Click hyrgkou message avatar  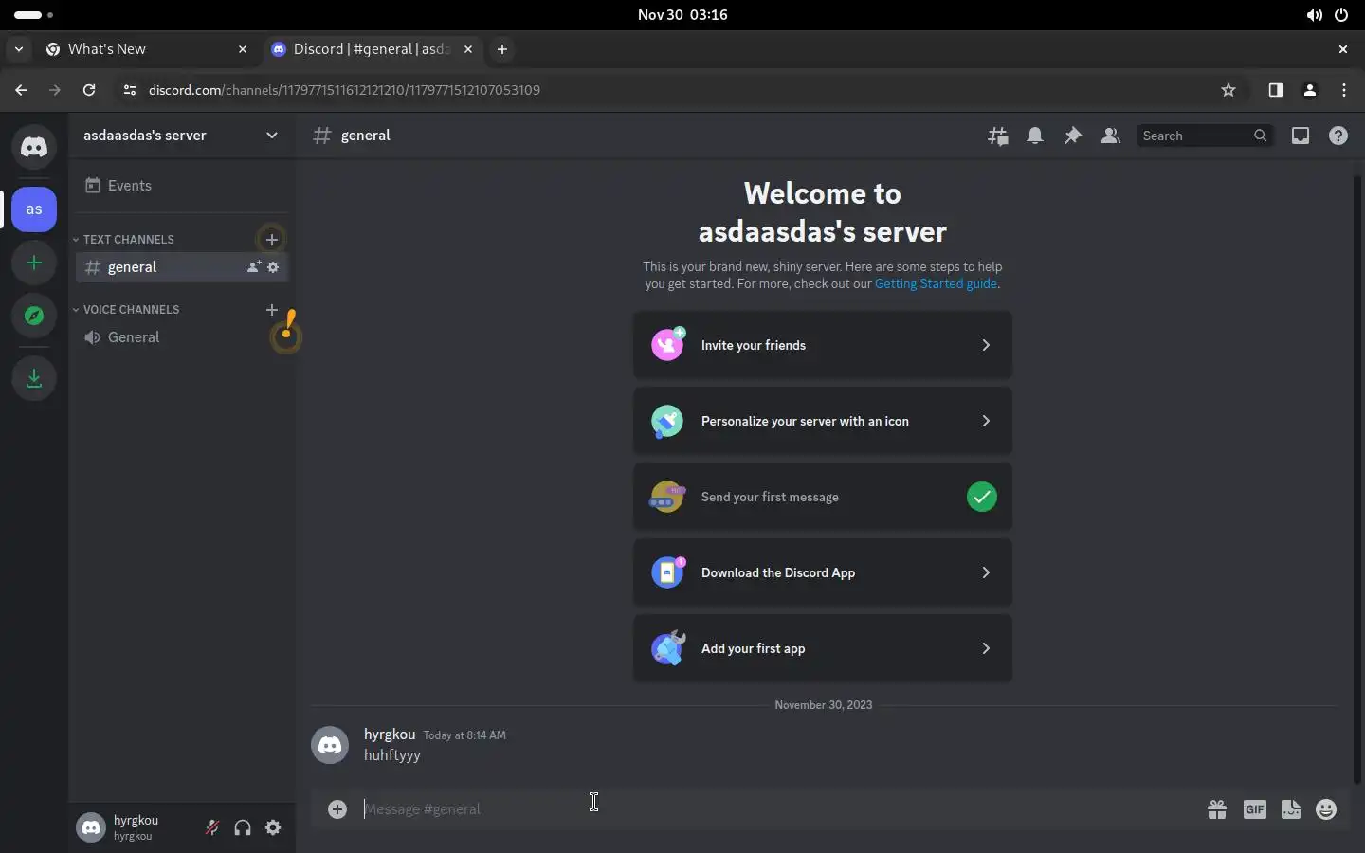pyautogui.click(x=330, y=746)
